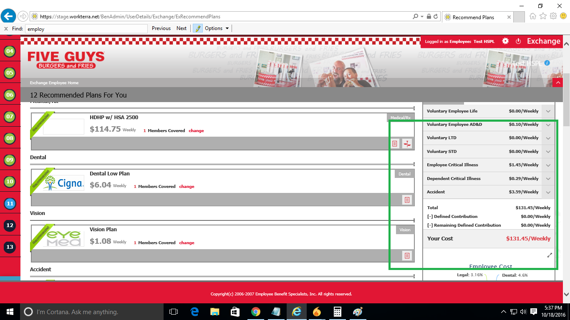The width and height of the screenshot is (570, 320).
Task: Go to step 05 circle
Action: [x=10, y=73]
